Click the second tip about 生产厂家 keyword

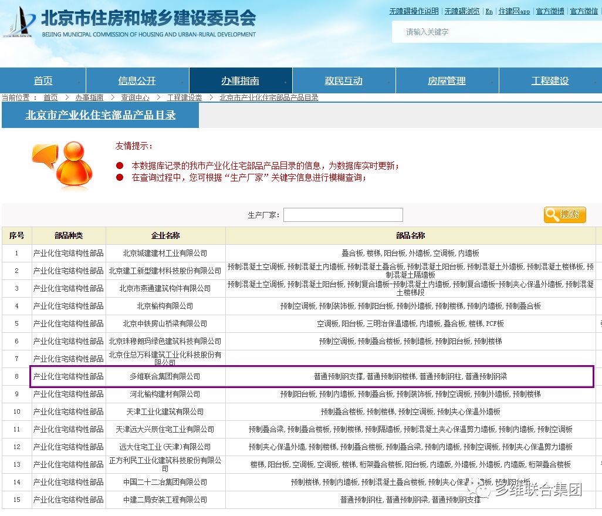tap(249, 177)
